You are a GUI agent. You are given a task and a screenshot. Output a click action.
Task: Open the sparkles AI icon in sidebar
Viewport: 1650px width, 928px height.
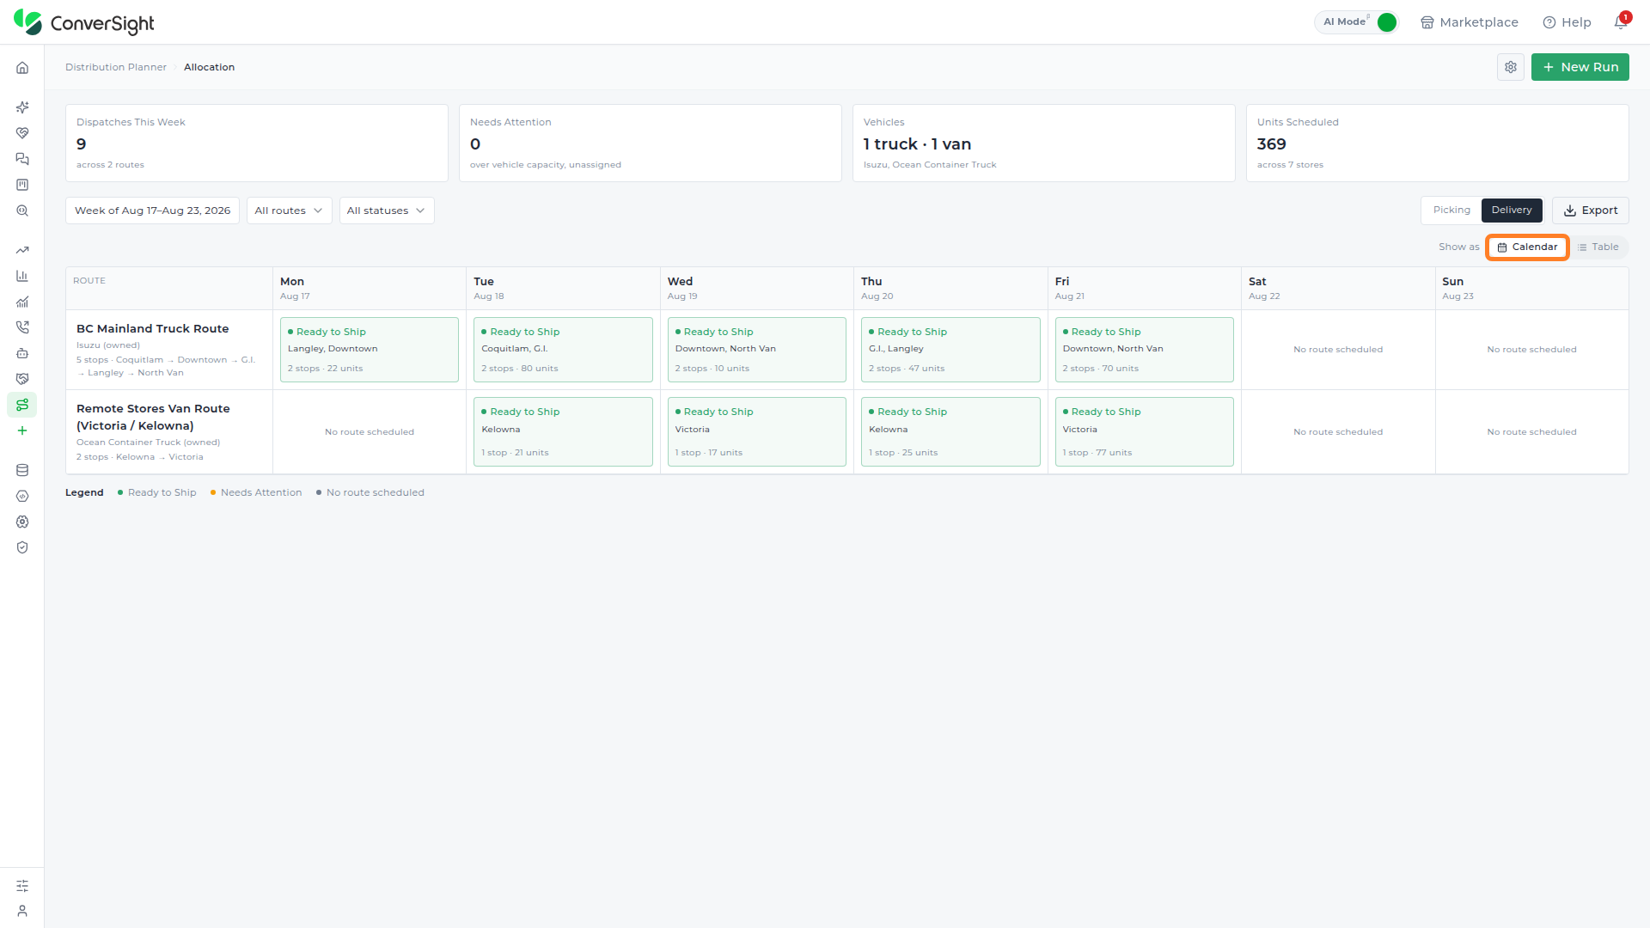(22, 107)
